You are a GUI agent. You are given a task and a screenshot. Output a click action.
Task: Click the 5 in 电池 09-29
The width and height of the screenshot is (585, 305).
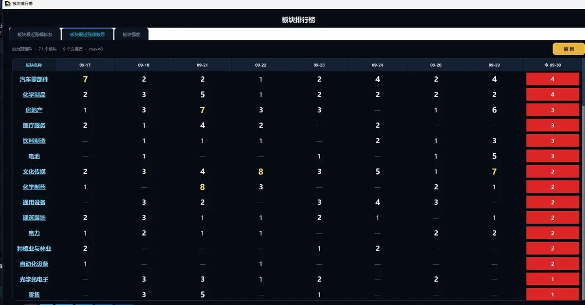pyautogui.click(x=495, y=156)
